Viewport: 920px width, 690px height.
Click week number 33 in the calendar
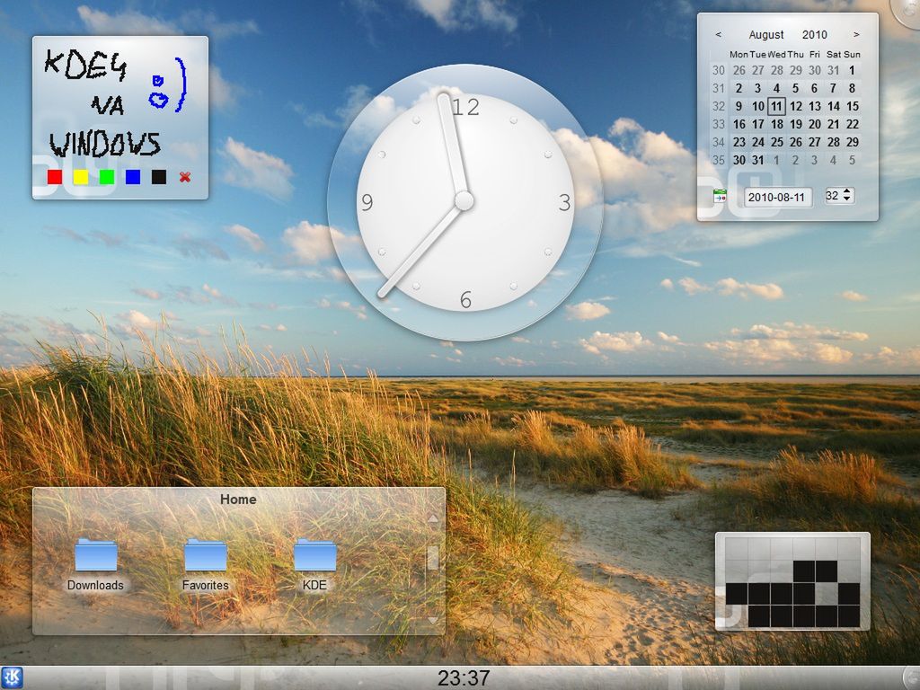pos(718,124)
